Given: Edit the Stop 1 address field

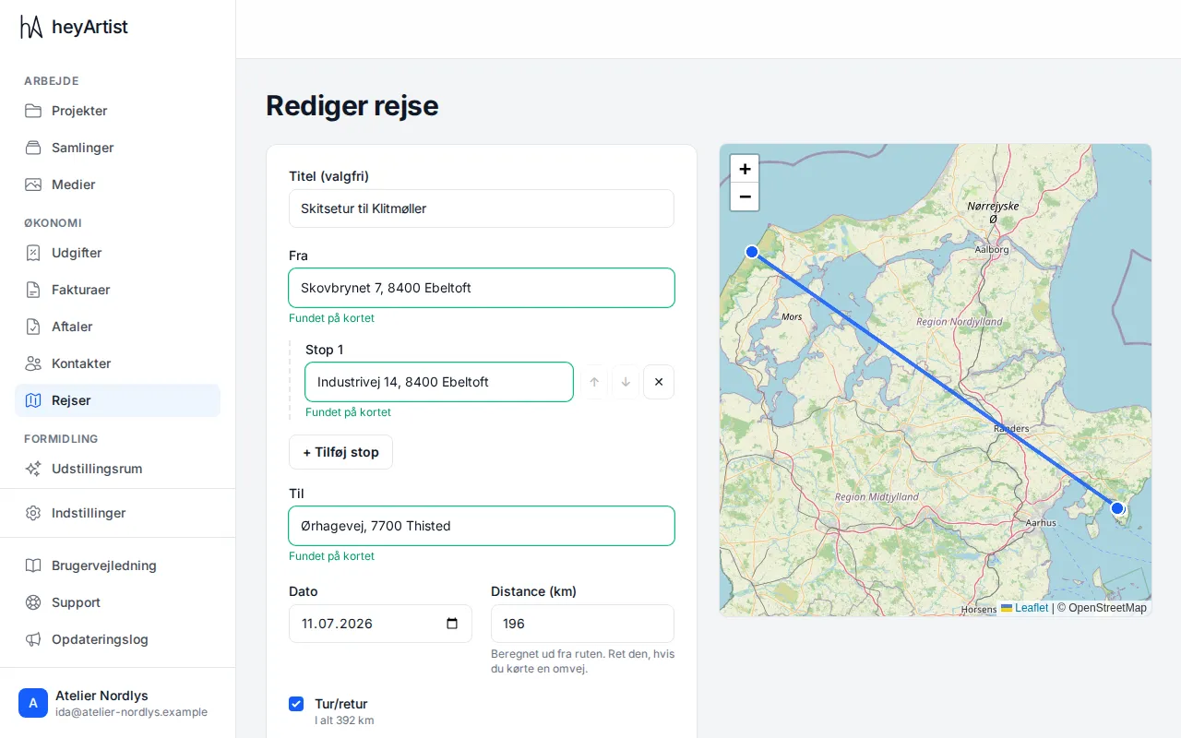Looking at the screenshot, I should click(x=439, y=382).
